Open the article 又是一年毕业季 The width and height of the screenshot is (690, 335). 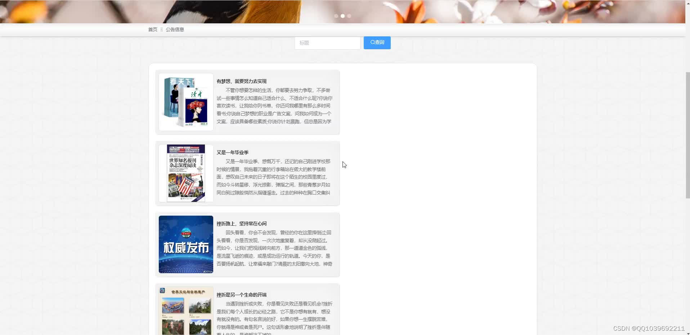pos(233,152)
